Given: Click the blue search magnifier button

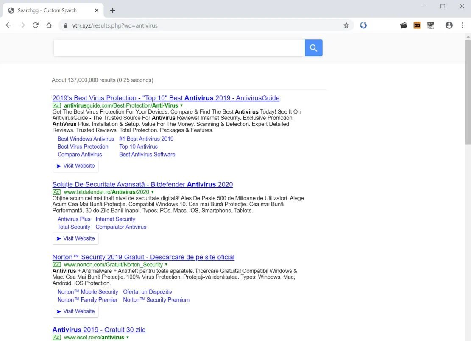Looking at the screenshot, I should [x=313, y=48].
